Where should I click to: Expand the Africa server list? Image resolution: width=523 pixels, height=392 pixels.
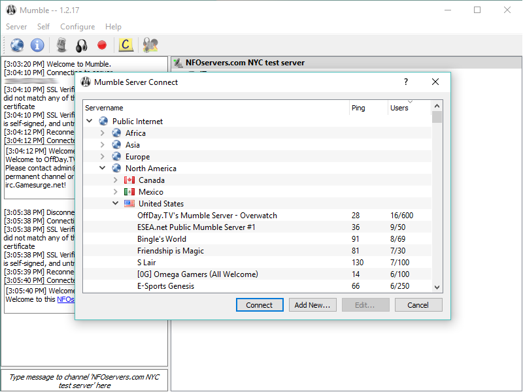(103, 133)
